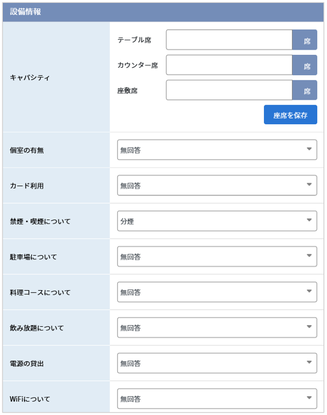This screenshot has width=327, height=415.
Task: Click the arrow icon of 電源の貸出 select
Action: [x=309, y=362]
